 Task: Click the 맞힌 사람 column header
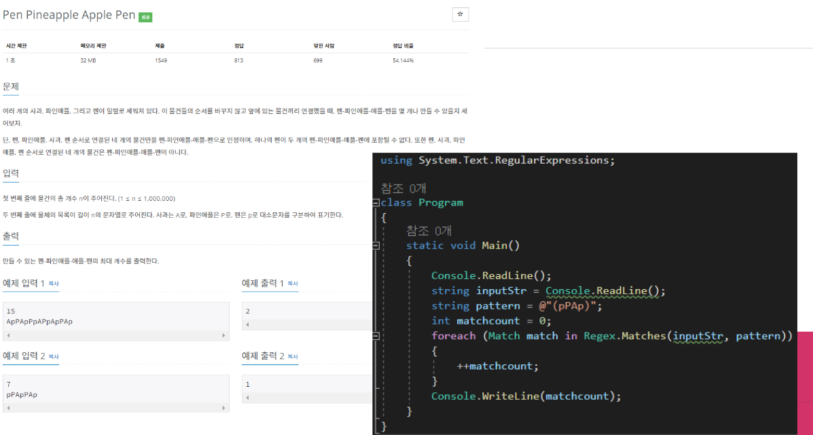[324, 46]
